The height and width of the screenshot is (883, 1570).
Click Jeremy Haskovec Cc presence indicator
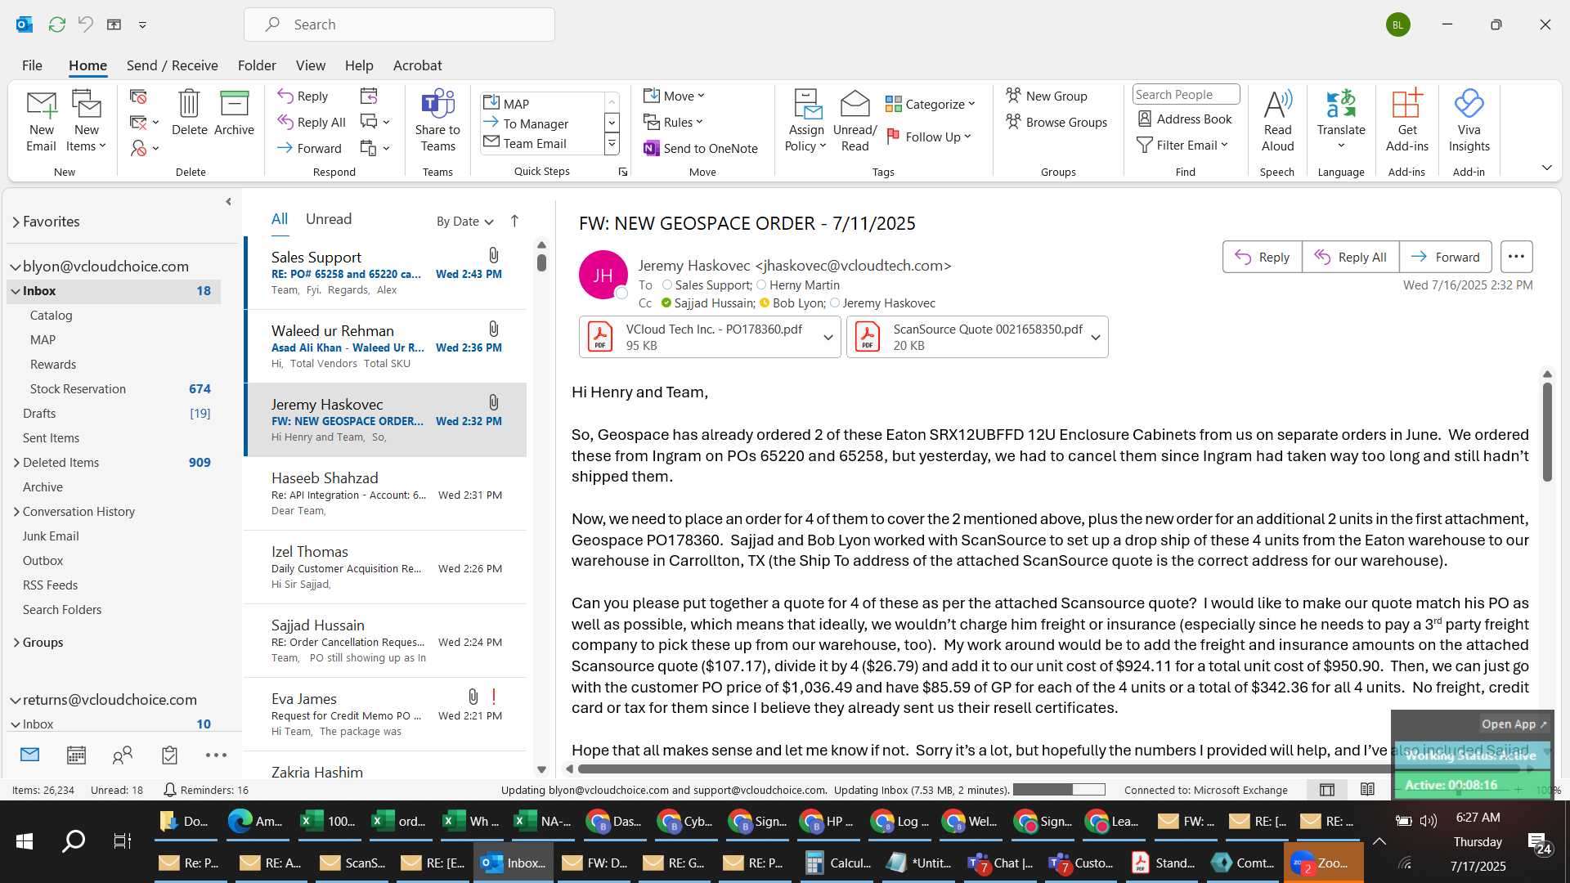(835, 303)
